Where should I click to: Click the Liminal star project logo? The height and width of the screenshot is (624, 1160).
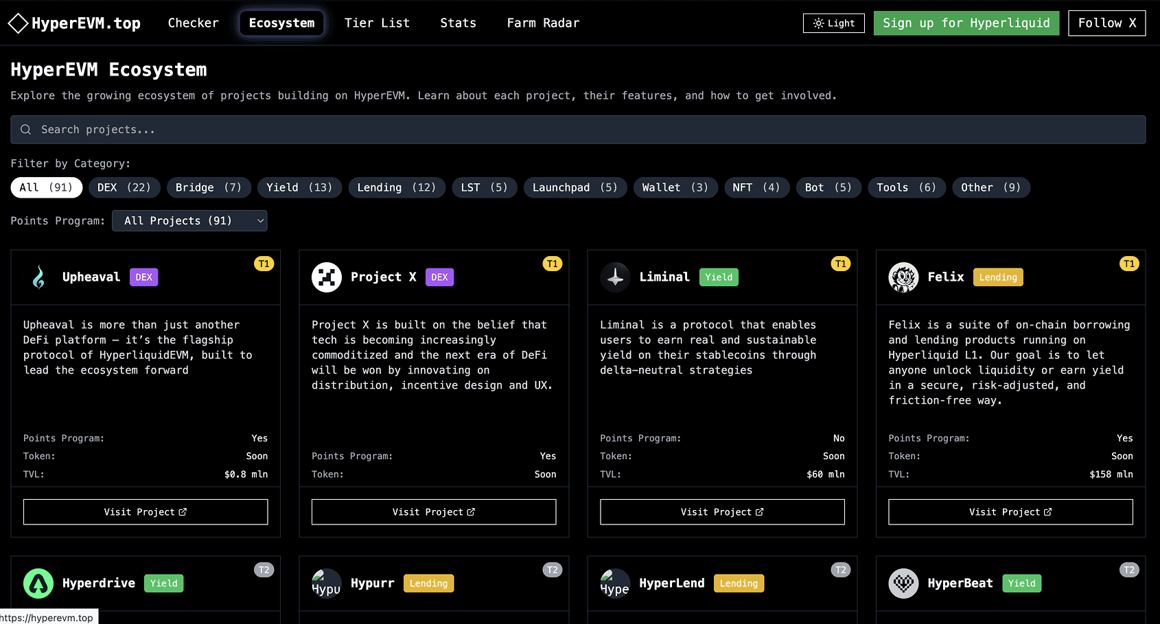(x=615, y=277)
